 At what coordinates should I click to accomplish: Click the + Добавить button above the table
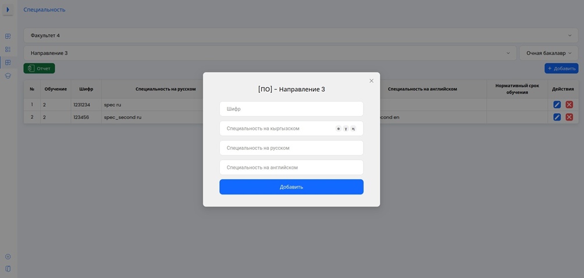click(x=561, y=68)
